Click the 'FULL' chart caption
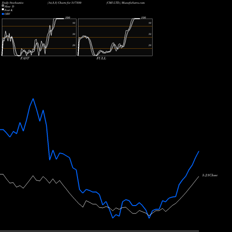This screenshot has width=232, height=232. 101,58
